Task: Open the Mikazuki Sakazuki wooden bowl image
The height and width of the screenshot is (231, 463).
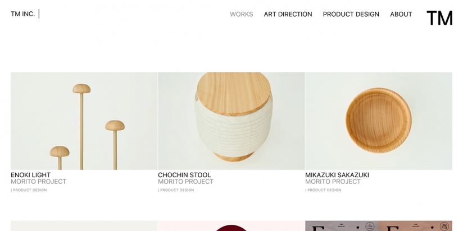Action: 379,121
